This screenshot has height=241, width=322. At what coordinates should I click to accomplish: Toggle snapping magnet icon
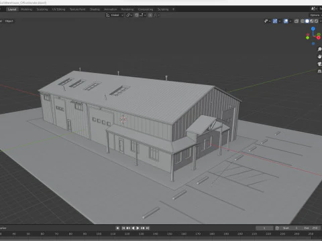(x=137, y=15)
